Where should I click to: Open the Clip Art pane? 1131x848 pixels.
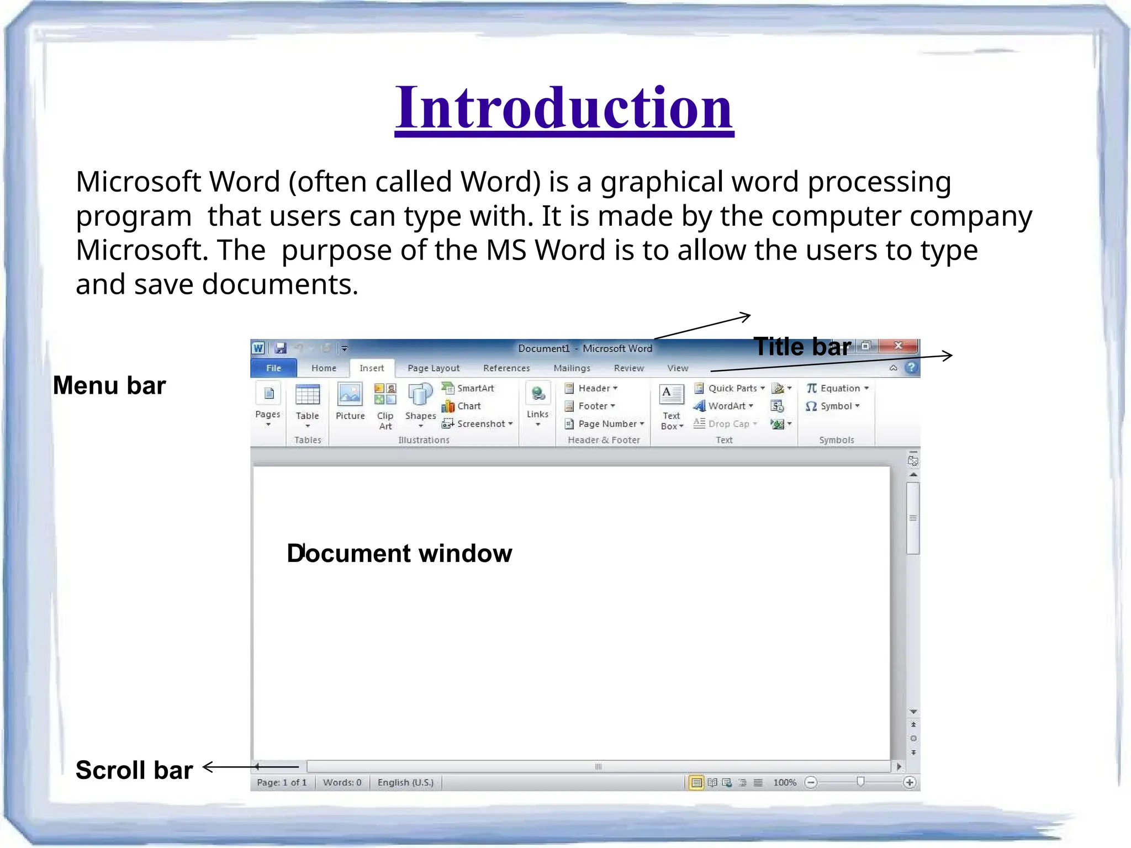(x=385, y=406)
